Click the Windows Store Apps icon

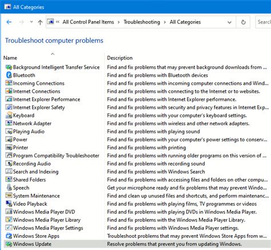coord(9,236)
